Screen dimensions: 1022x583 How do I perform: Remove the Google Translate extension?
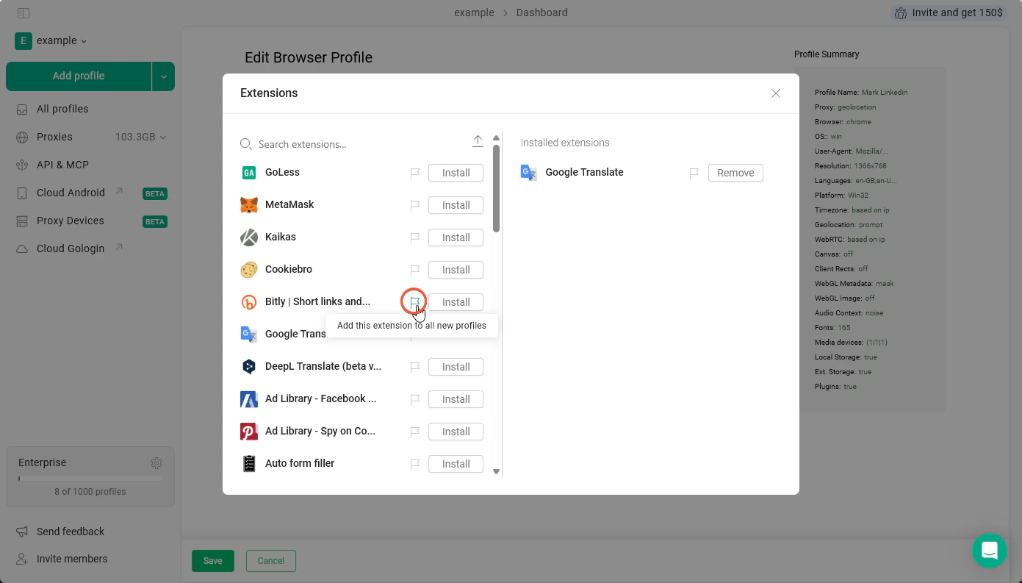(735, 173)
